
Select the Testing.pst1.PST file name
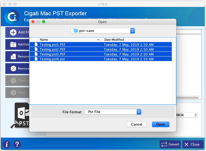pos(52,44)
